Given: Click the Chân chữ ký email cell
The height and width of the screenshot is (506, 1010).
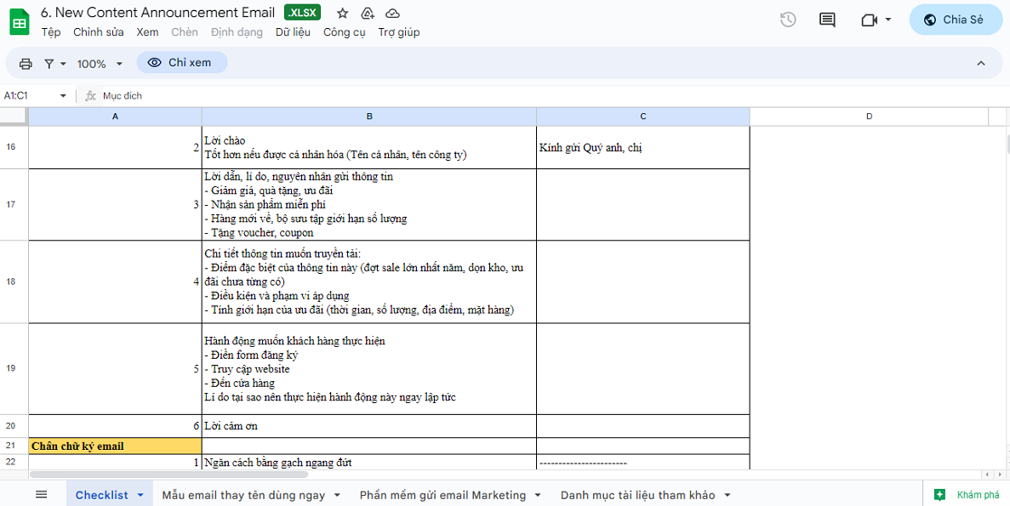Looking at the screenshot, I should point(116,446).
